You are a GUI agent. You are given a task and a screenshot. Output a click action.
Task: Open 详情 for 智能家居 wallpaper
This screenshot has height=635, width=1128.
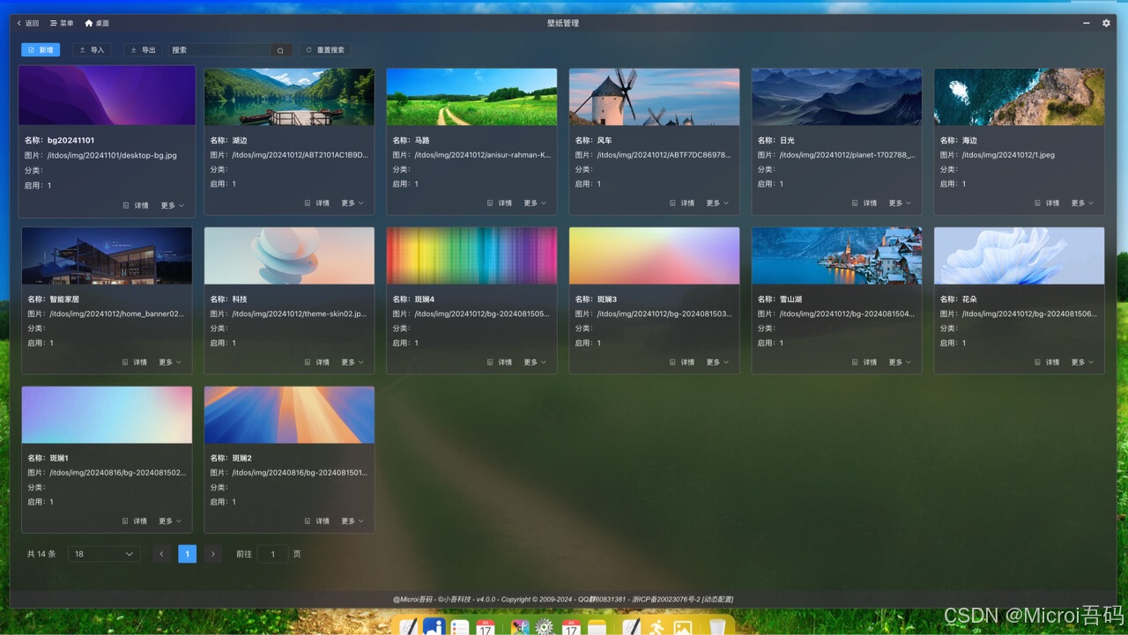click(x=135, y=362)
